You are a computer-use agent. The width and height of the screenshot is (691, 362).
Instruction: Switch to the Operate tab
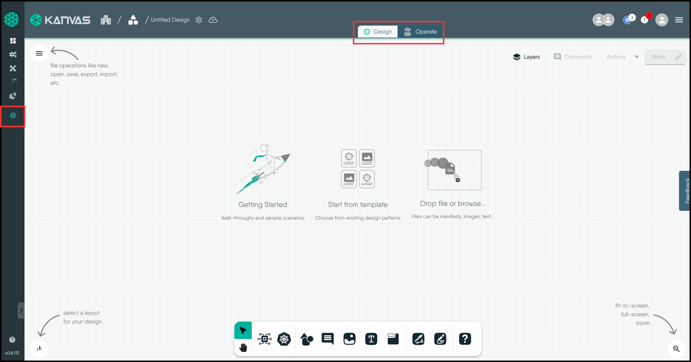point(420,32)
